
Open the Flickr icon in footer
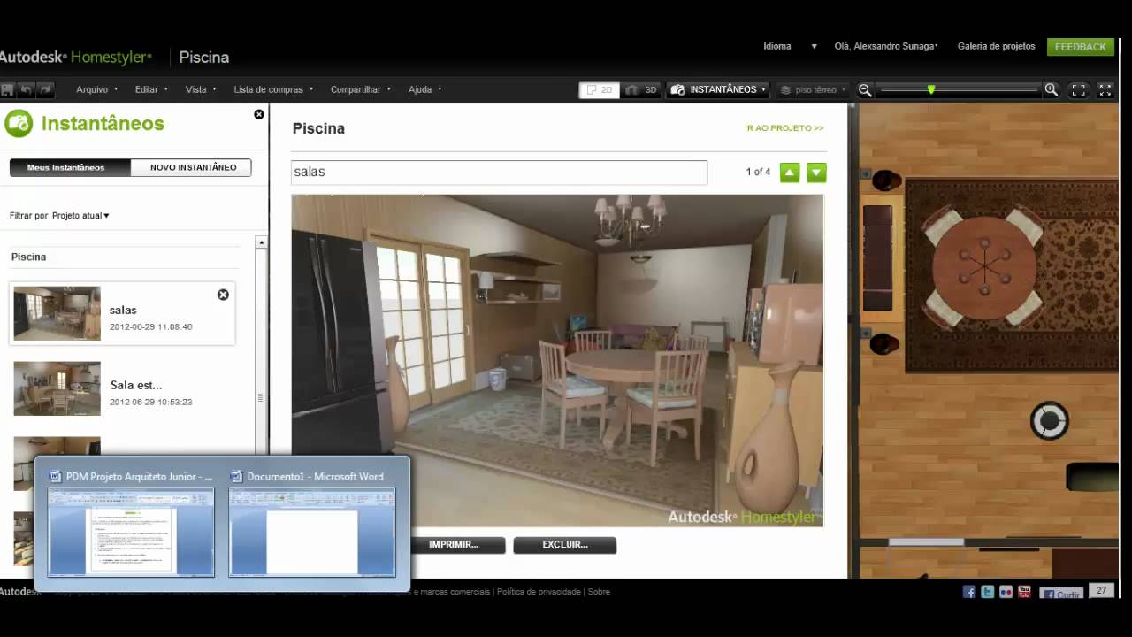pos(1006,592)
